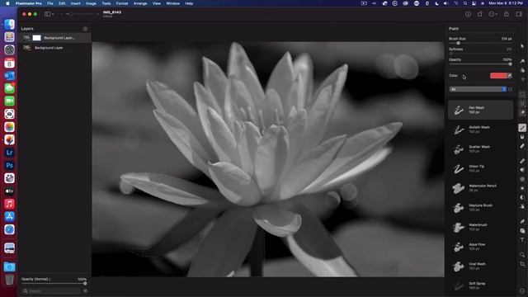Click the red paint color swatch
The height and width of the screenshot is (297, 528).
498,76
